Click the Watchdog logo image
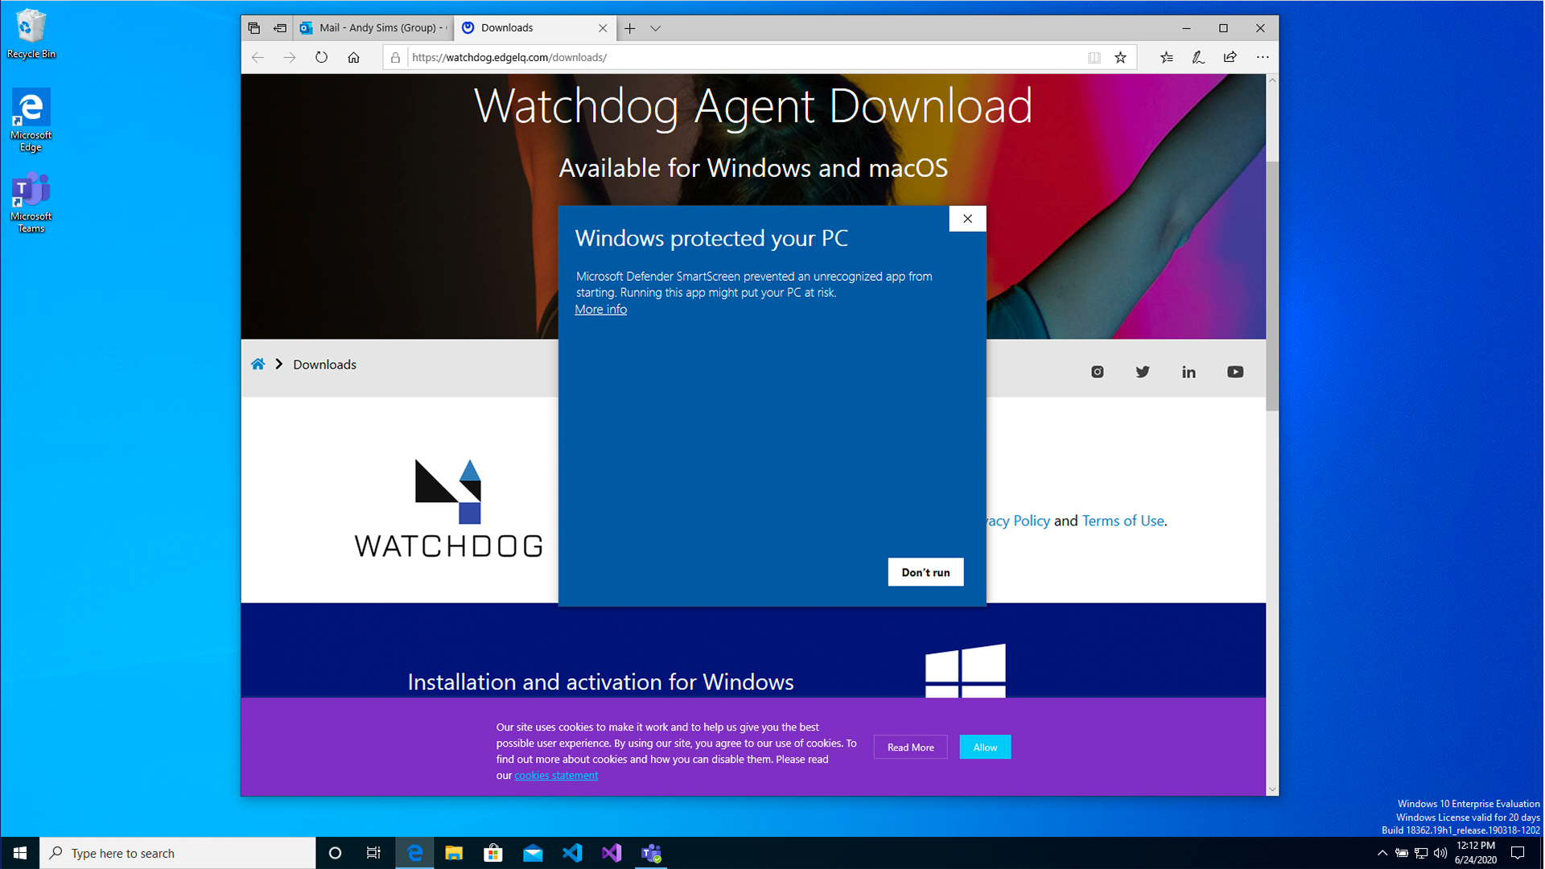 pos(448,509)
